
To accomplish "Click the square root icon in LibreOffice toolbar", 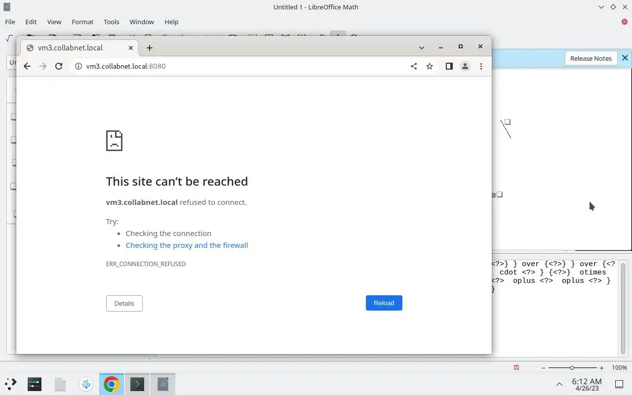I will point(9,38).
